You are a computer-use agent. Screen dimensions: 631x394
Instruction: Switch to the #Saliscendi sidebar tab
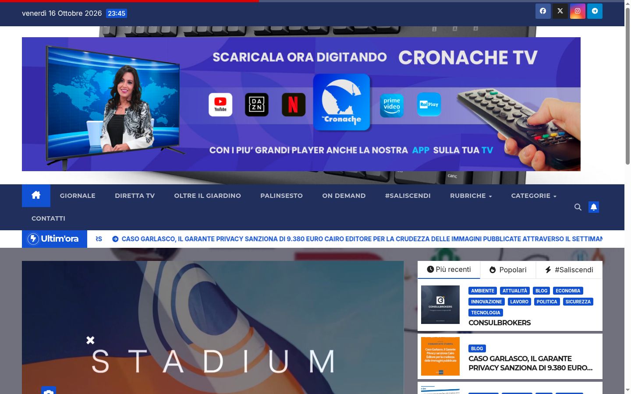tap(569, 270)
